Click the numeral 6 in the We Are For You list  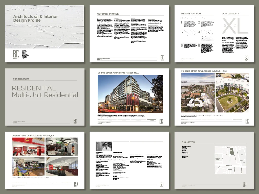[x=199, y=45]
